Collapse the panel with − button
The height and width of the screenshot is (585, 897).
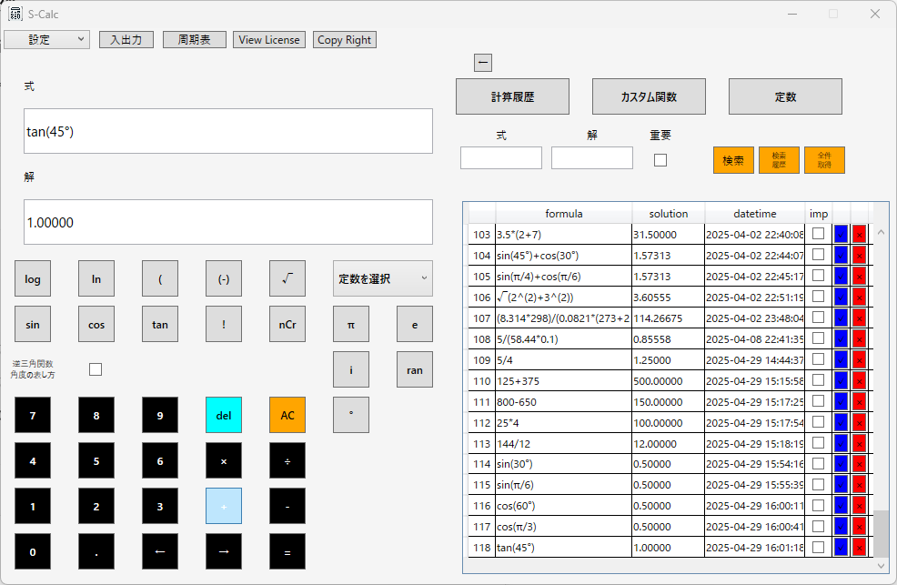click(x=483, y=63)
